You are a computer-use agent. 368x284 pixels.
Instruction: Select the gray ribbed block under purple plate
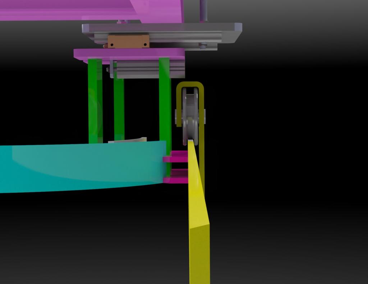point(147,69)
